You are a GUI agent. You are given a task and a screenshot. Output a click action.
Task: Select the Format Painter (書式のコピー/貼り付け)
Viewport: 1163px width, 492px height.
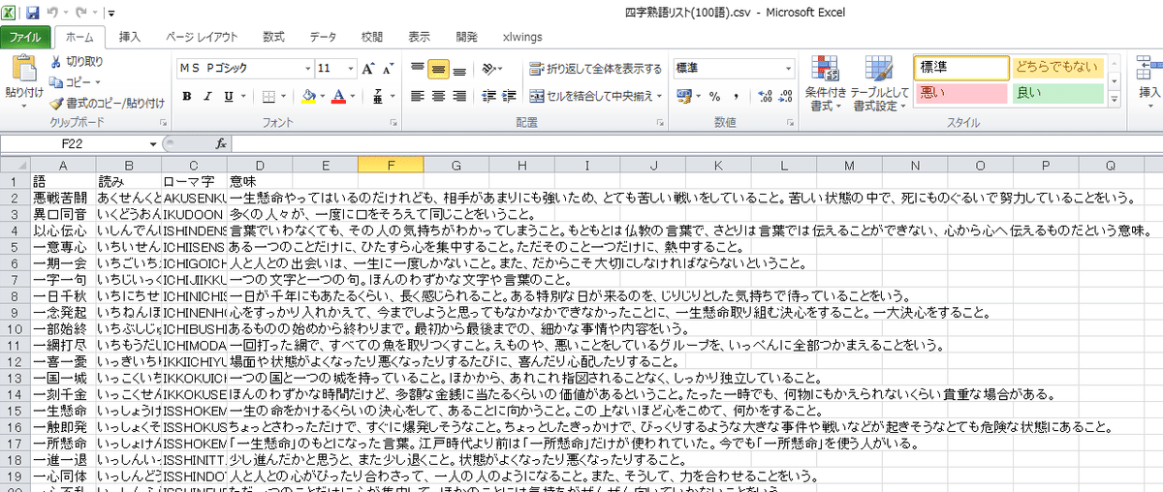point(106,103)
